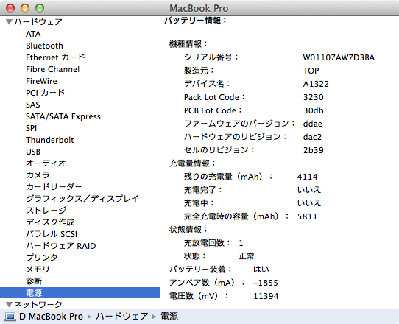The width and height of the screenshot is (399, 324).
Task: Select USB in the sidebar
Action: click(33, 152)
